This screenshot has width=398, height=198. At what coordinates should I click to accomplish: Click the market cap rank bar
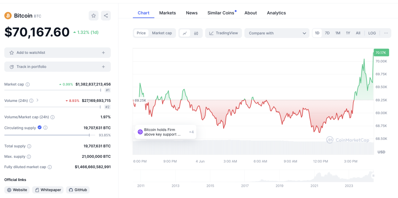[53, 90]
